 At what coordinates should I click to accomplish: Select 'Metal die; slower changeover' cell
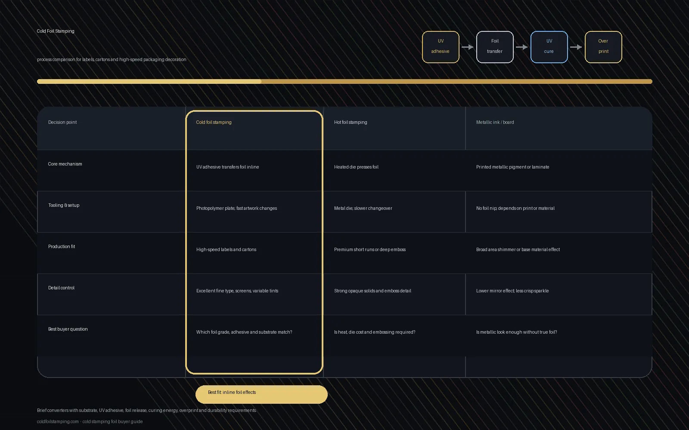tap(363, 208)
